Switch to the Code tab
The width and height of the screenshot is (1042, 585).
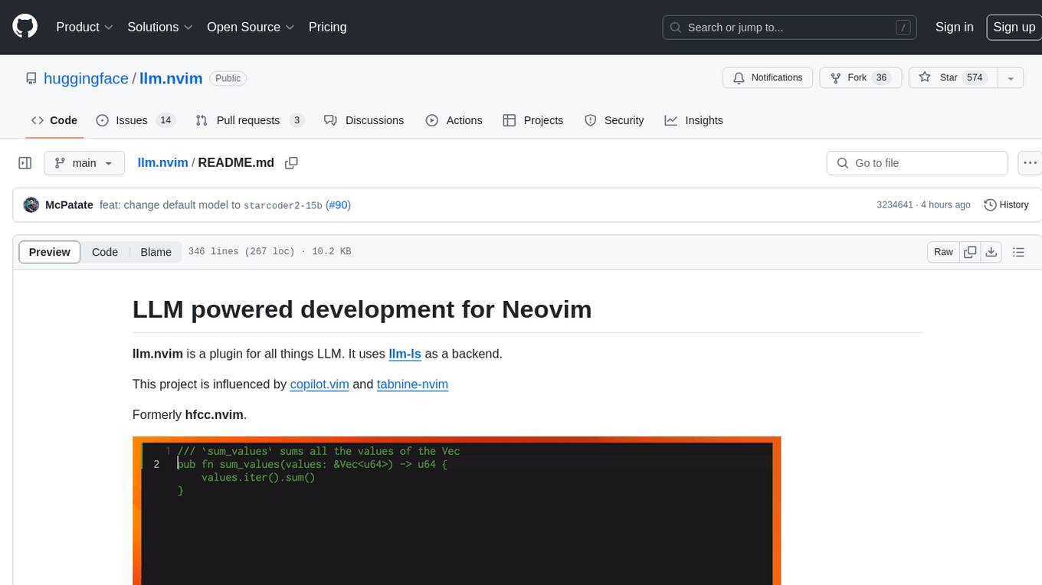tap(54, 120)
